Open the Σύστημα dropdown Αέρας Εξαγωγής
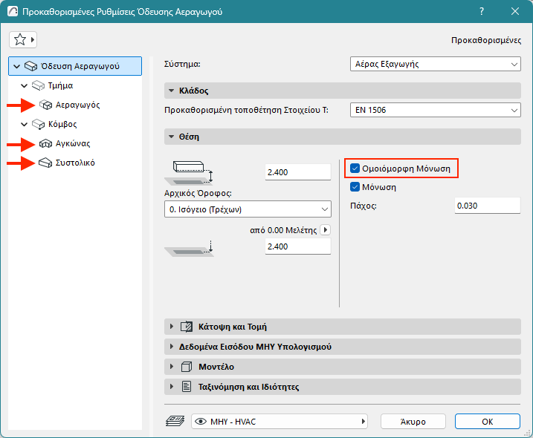Viewport: 533px width, 438px height. click(x=436, y=64)
